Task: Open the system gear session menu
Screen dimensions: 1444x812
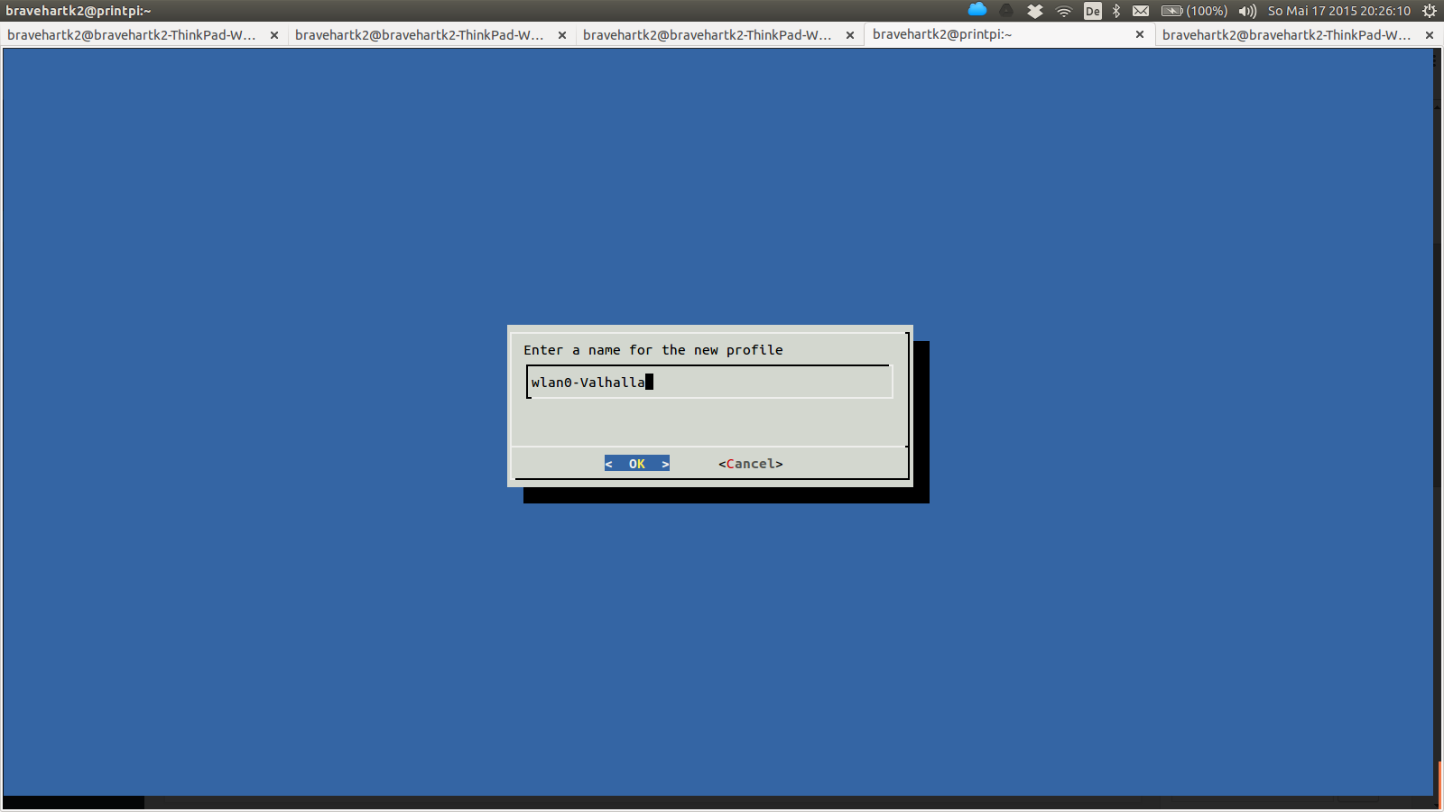Action: 1430,11
